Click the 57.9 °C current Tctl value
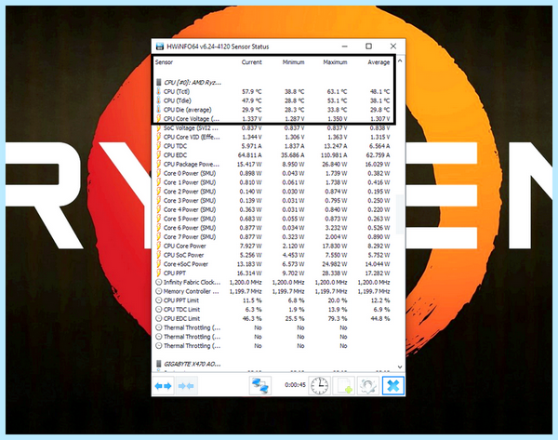 pyautogui.click(x=252, y=91)
